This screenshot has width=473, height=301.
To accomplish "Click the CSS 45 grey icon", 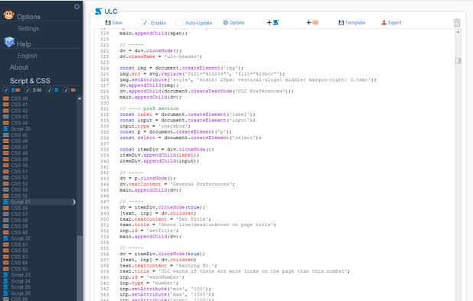I will [5, 135].
